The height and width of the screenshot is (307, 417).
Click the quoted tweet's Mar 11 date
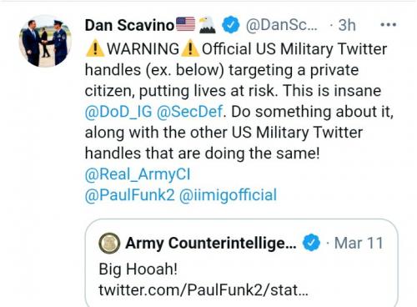tap(359, 243)
